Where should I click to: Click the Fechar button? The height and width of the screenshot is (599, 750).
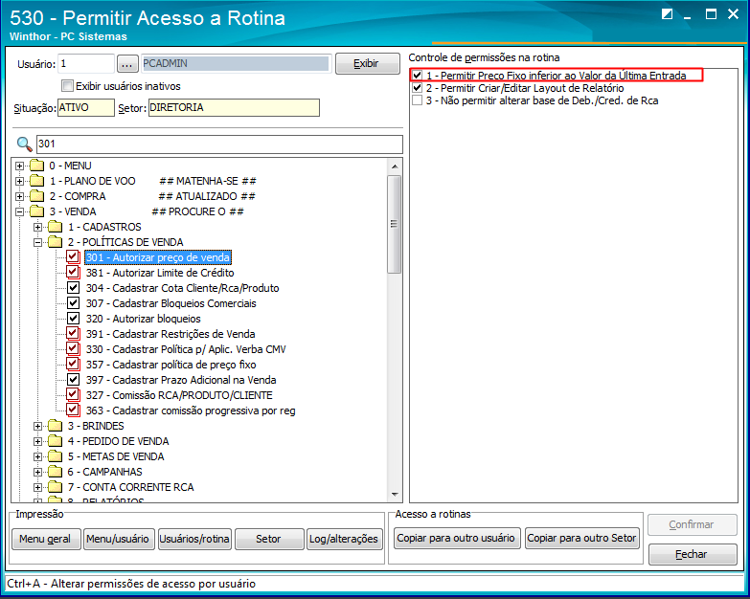(x=693, y=554)
